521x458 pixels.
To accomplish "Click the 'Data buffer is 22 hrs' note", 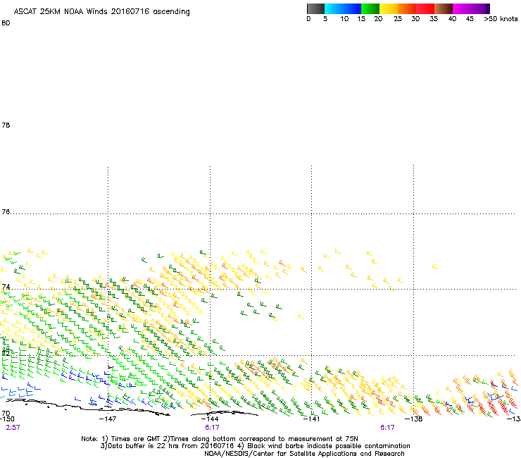I will 255,446.
